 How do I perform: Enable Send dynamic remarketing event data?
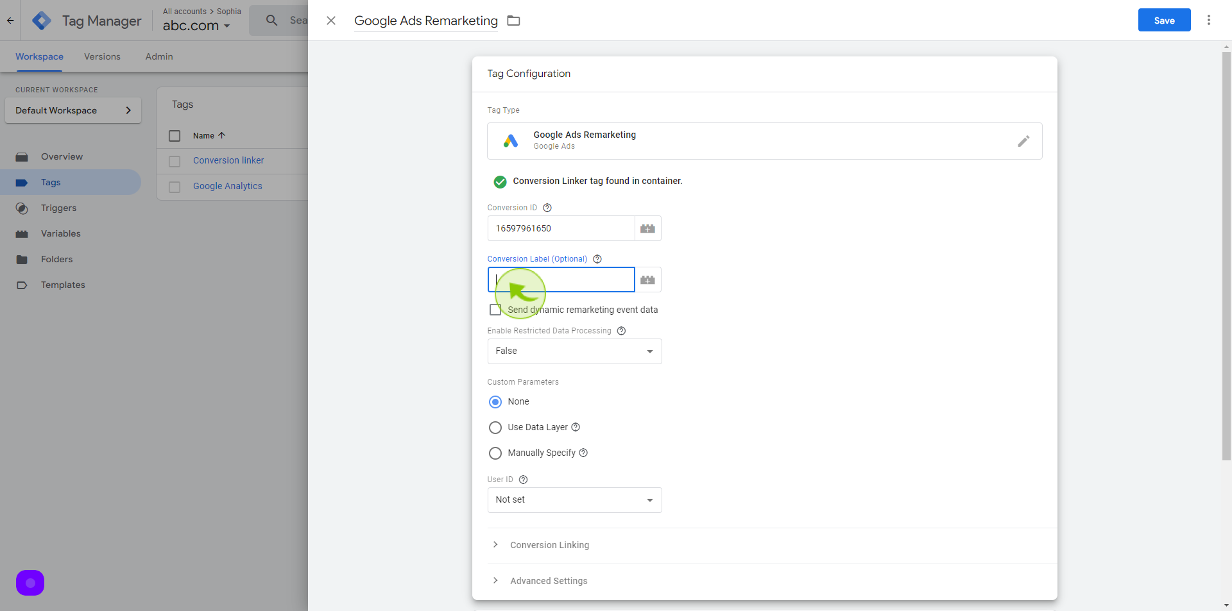tap(495, 310)
